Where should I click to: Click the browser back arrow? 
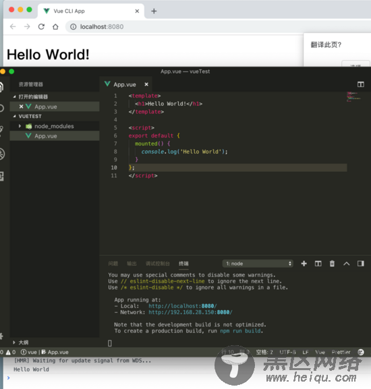13,26
